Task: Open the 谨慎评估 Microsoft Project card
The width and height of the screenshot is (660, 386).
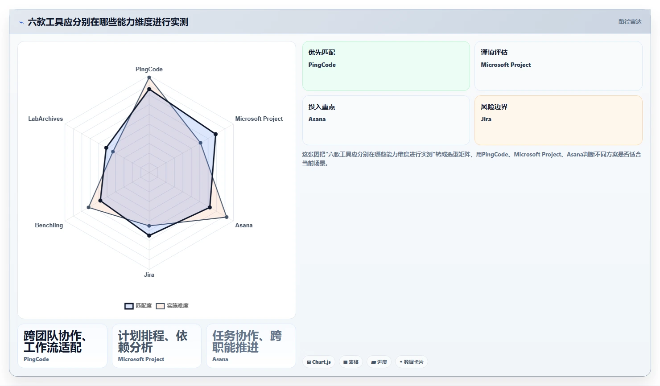Action: (x=558, y=66)
